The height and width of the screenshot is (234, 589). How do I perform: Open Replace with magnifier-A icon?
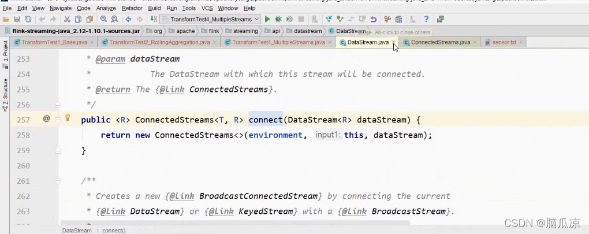pyautogui.click(x=114, y=19)
